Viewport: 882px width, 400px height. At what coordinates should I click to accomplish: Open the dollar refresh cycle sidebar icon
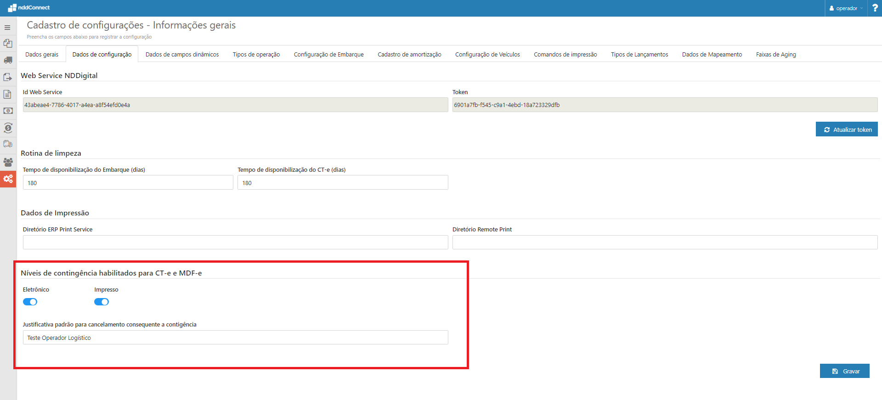[8, 128]
